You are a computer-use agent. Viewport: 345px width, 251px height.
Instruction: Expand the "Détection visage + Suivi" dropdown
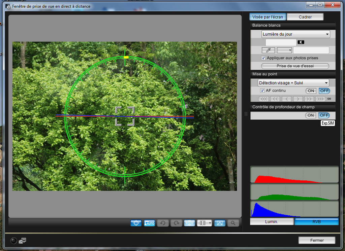pyautogui.click(x=293, y=83)
